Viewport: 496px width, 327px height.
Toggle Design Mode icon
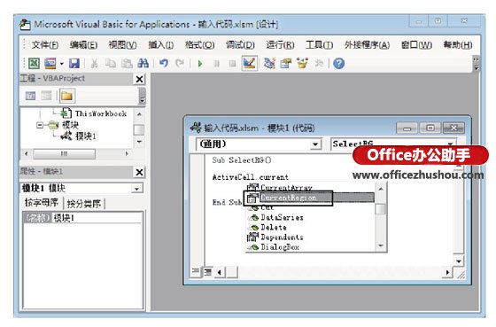(249, 63)
